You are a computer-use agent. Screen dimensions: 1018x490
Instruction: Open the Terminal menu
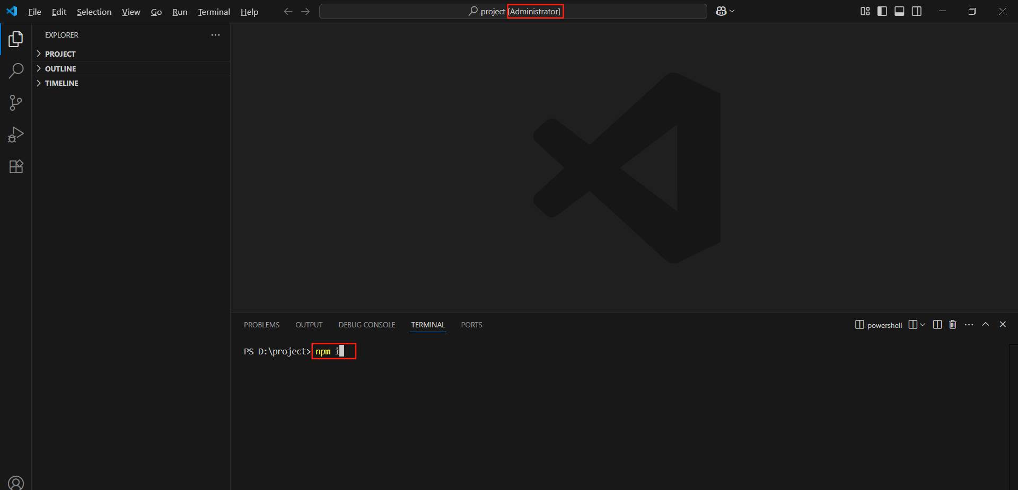[214, 12]
